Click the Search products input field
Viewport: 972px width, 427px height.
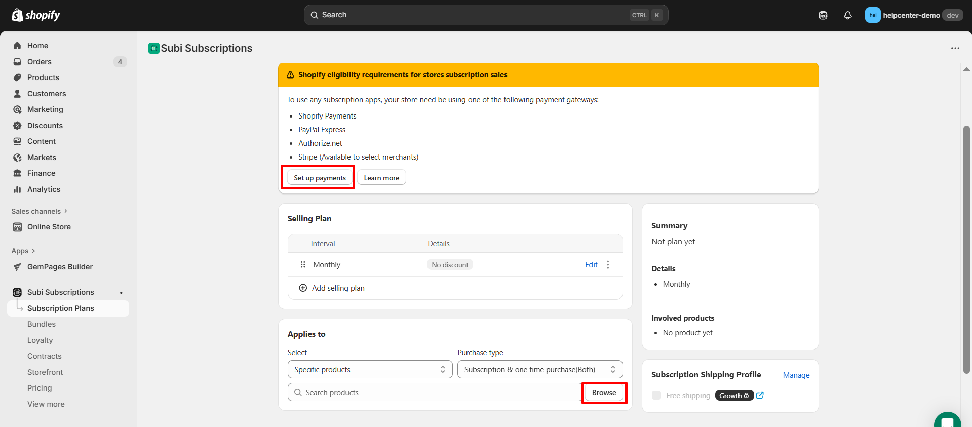pyautogui.click(x=435, y=393)
